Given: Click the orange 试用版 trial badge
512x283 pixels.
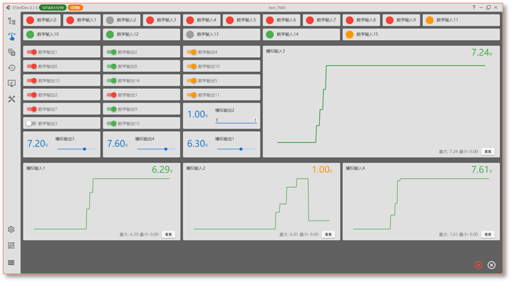Looking at the screenshot, I should (75, 7).
